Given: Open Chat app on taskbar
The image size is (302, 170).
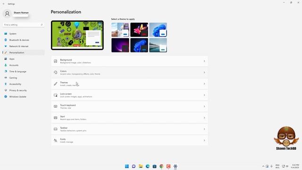Looking at the screenshot, I should 134,166.
